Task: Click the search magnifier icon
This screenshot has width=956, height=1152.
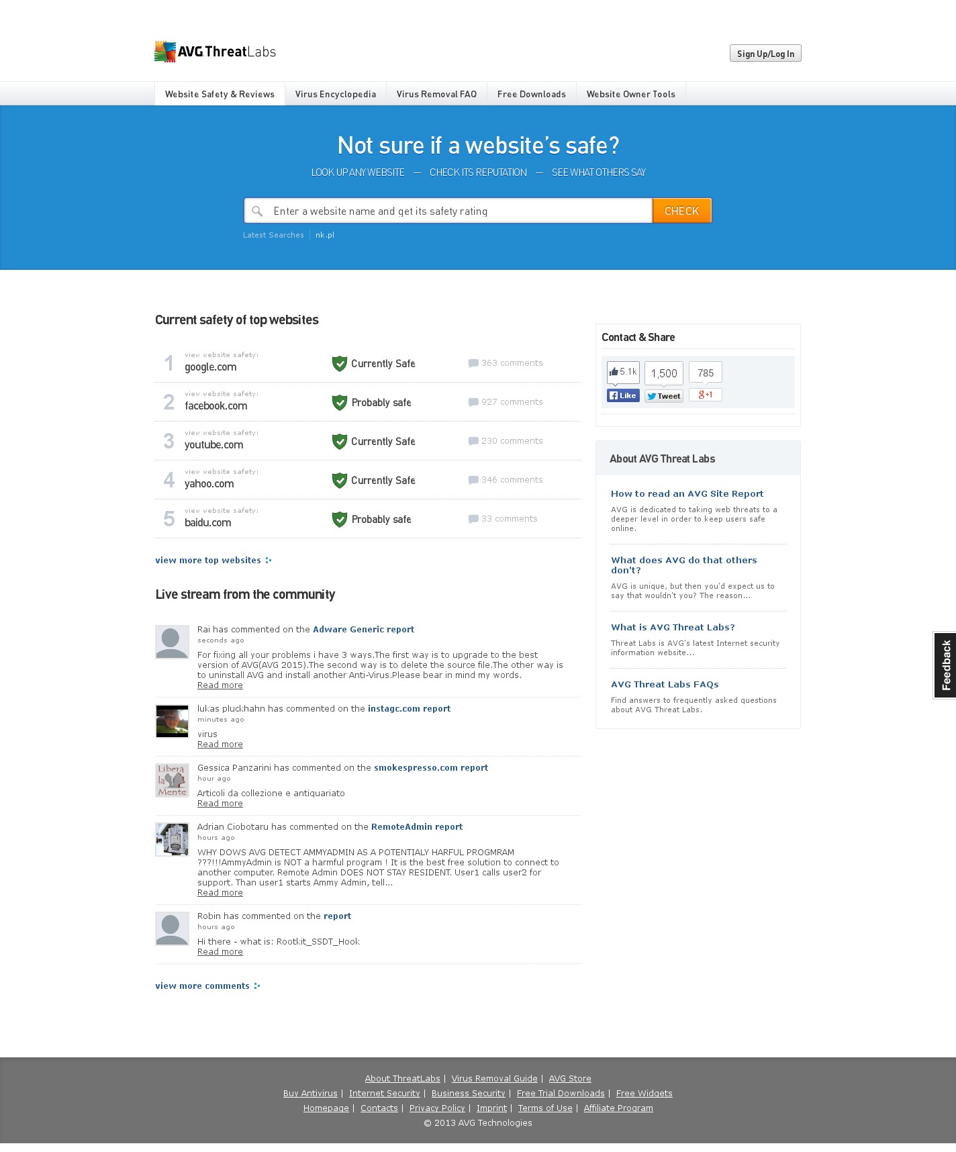Action: pos(257,211)
